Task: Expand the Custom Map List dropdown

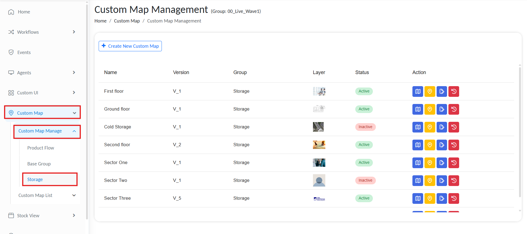Action: point(74,195)
